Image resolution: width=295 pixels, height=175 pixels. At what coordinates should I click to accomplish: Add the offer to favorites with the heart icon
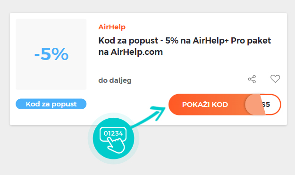275,79
